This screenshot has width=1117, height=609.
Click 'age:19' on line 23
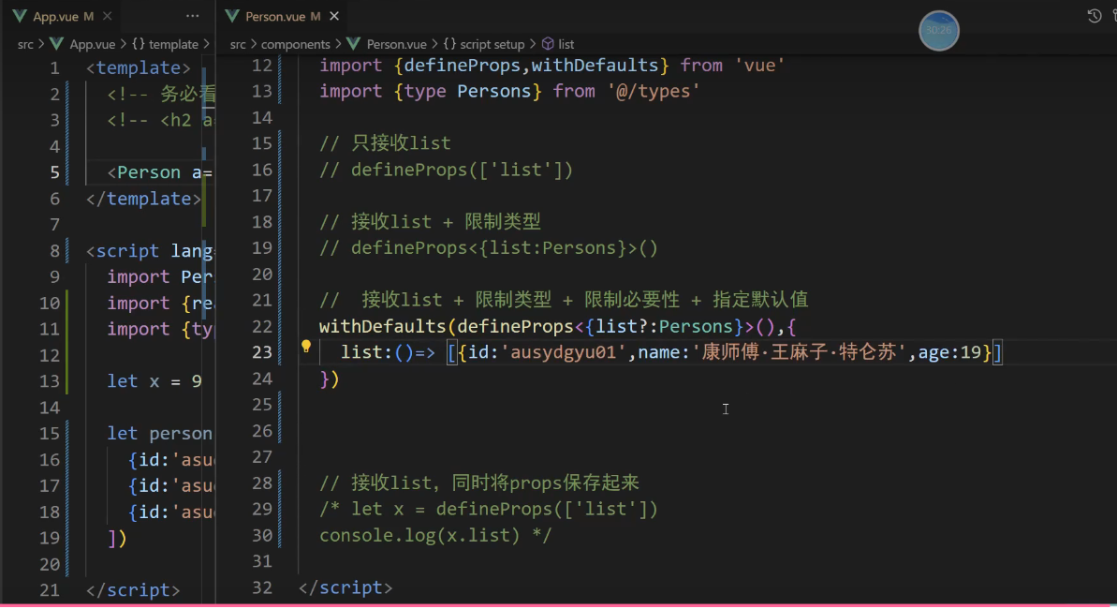point(949,352)
